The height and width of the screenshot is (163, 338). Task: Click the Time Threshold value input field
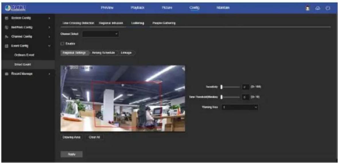pos(245,97)
